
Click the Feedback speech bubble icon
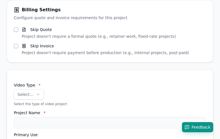click(x=187, y=127)
